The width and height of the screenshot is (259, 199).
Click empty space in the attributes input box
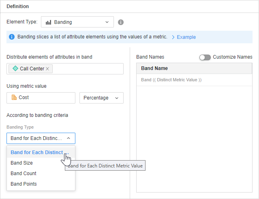[x=87, y=69]
